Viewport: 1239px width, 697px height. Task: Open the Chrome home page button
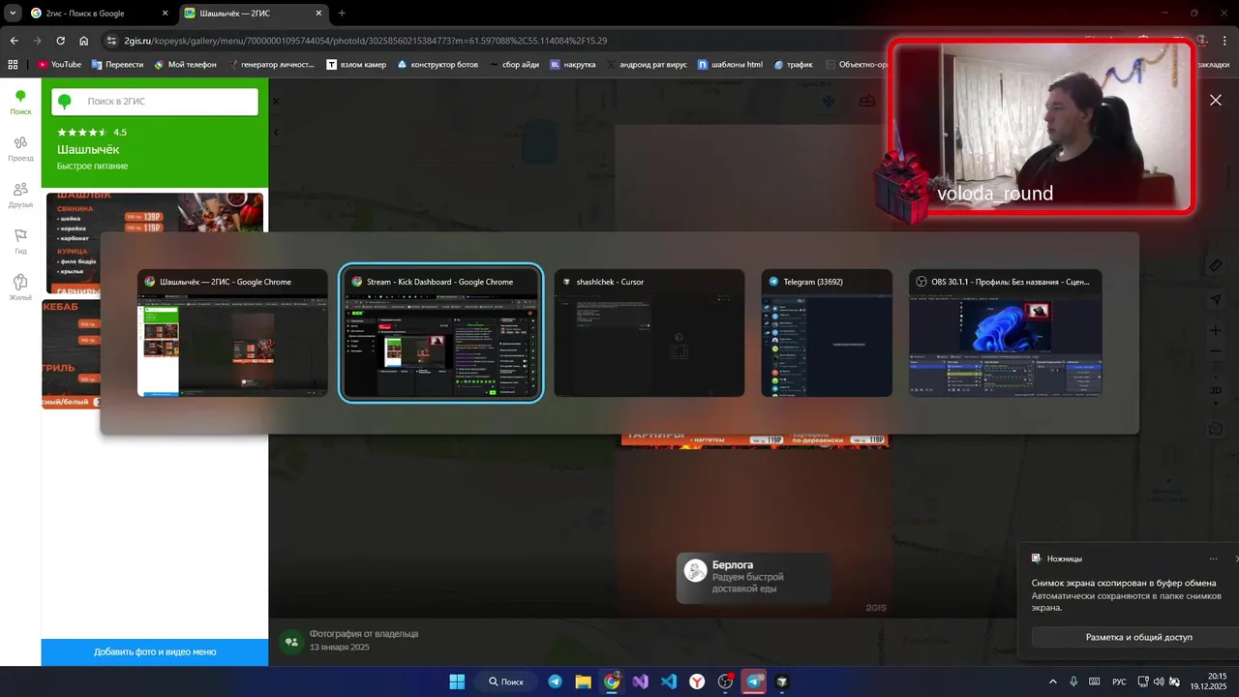84,41
